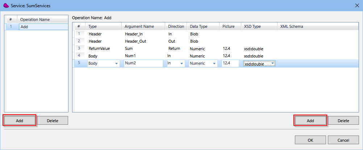363x150 pixels.
Task: Confirm with the OK button
Action: 310,140
